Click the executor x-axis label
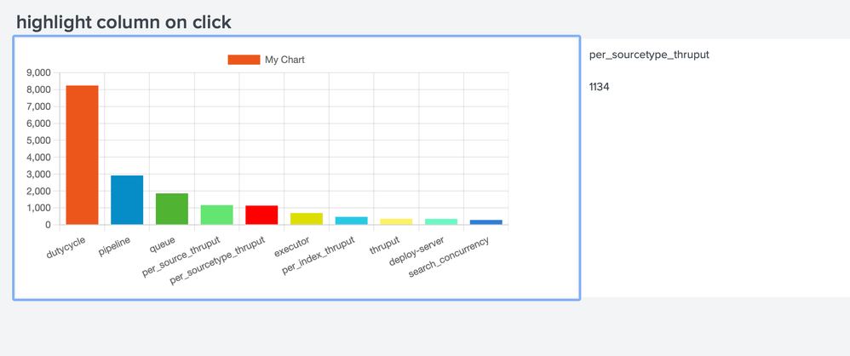 293,246
